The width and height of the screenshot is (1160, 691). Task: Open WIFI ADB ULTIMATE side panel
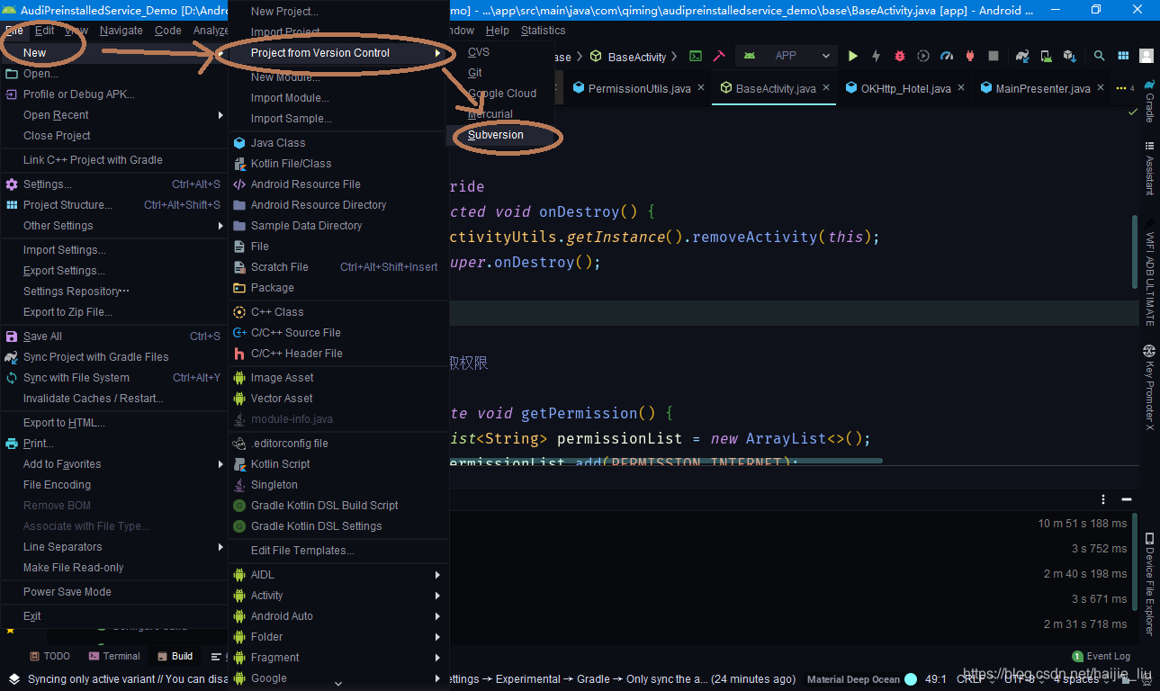pos(1149,271)
